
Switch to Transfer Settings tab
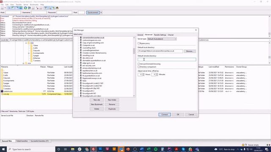(160, 35)
